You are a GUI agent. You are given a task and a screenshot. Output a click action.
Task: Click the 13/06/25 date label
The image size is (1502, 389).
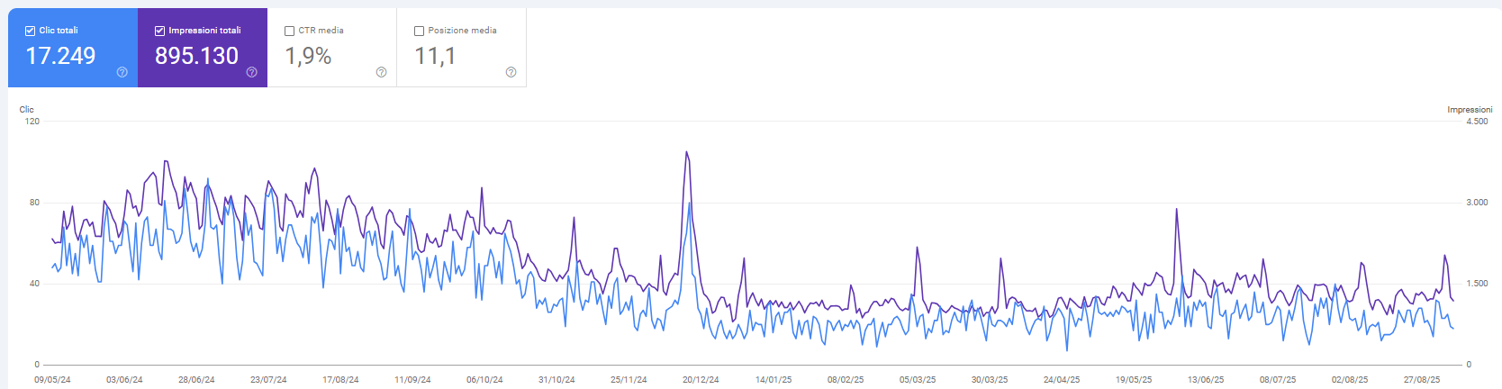pos(1205,380)
